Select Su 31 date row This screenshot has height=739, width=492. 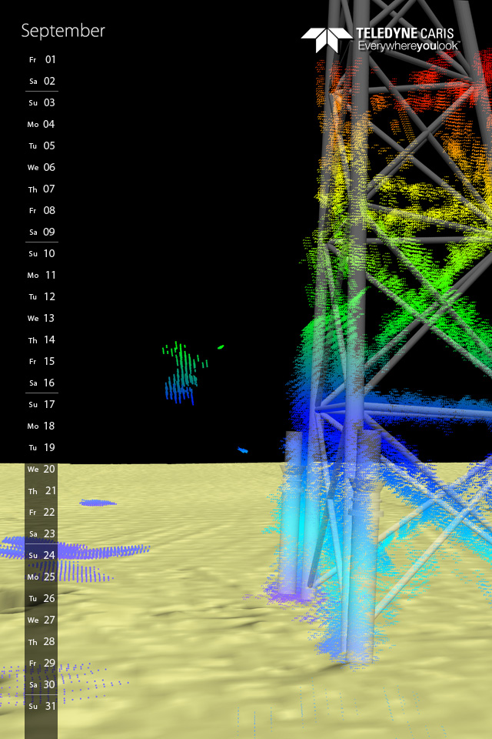click(x=42, y=707)
